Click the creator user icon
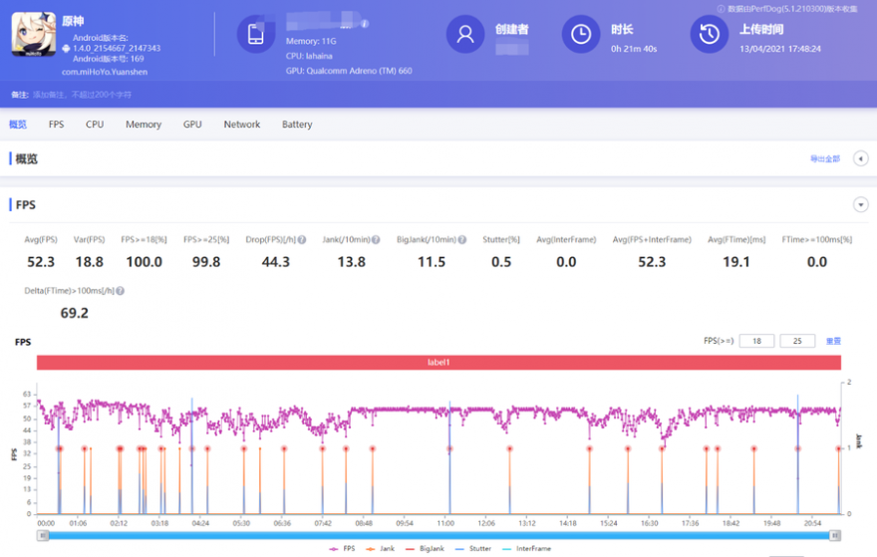The image size is (877, 557). click(464, 34)
